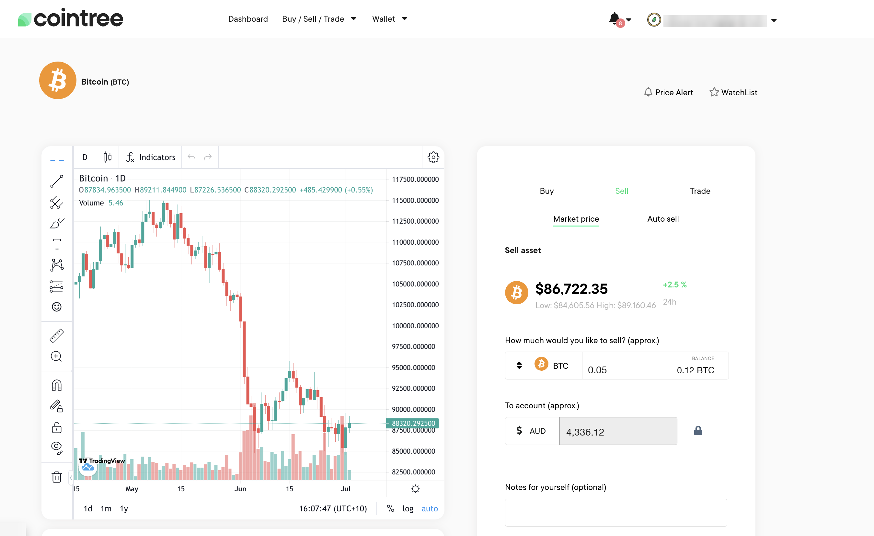Viewport: 874px width, 536px height.
Task: Click the Volume 5.46 indicator legend
Action: point(101,203)
